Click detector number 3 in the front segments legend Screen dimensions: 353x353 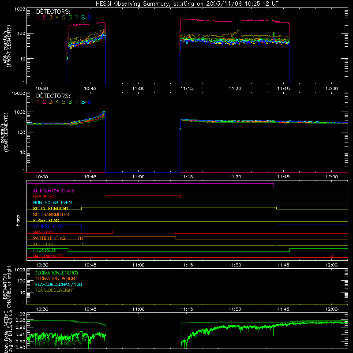(51, 18)
